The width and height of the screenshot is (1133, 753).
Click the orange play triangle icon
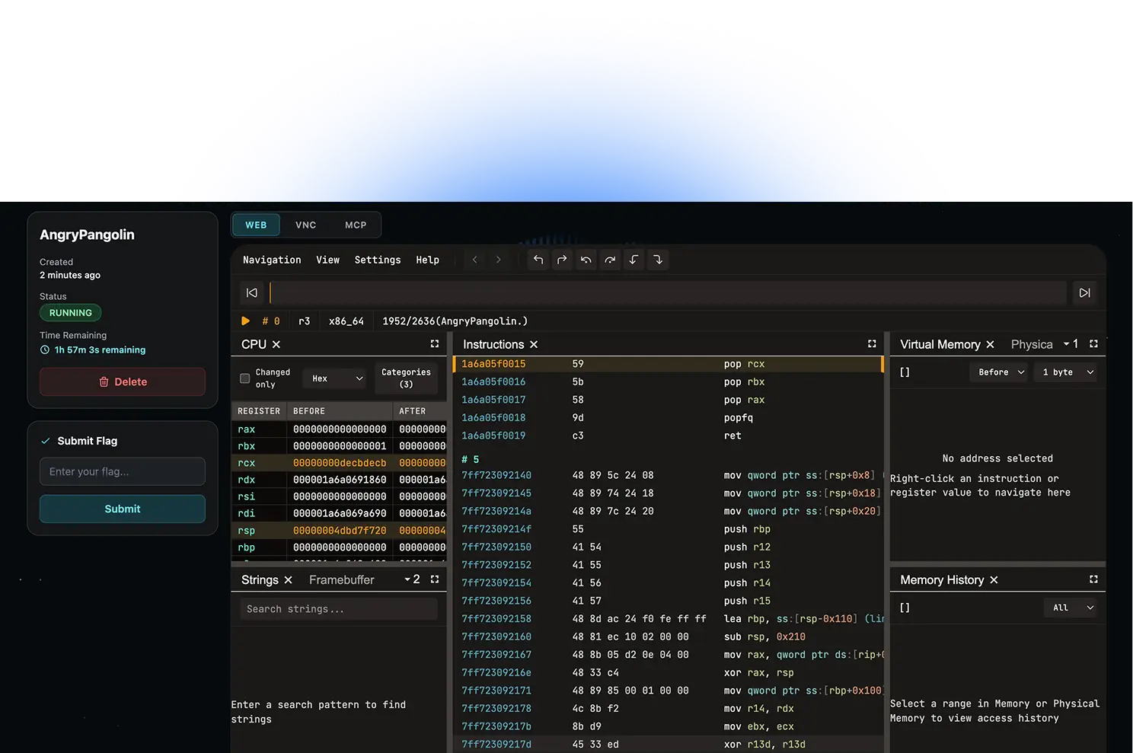[x=246, y=321]
